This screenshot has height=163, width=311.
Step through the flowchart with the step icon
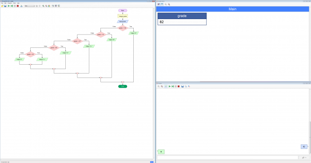pos(12,6)
